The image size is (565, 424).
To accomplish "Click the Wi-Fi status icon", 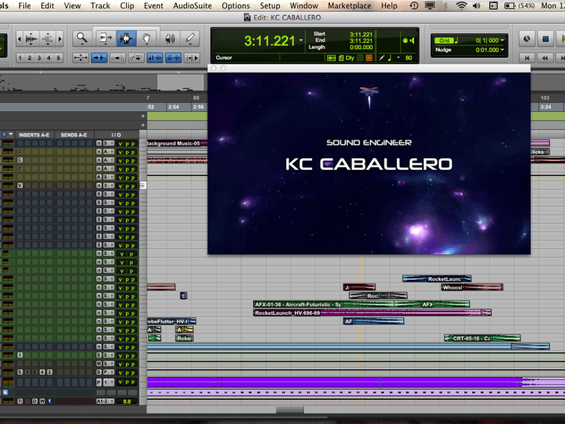I will coord(461,6).
